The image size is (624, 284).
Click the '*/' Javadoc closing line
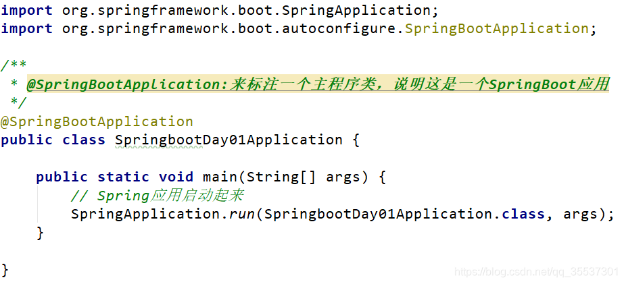18,103
